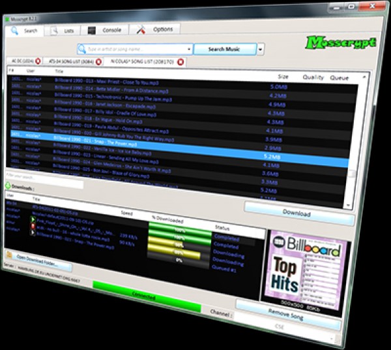Image resolution: width=391 pixels, height=350 pixels.
Task: Select Bette Midler - From A Distance row
Action: click(183, 91)
